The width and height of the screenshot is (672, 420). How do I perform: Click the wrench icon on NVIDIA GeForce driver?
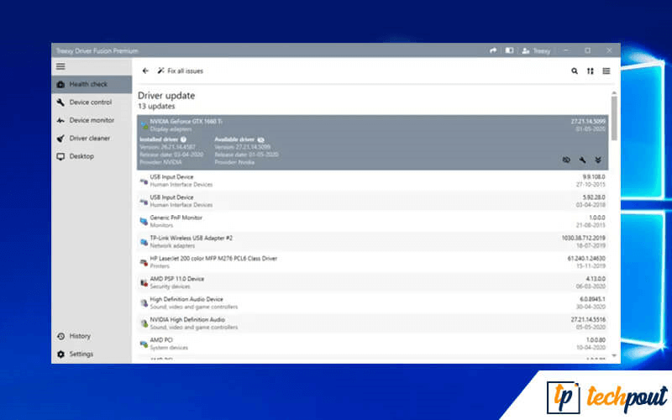coord(582,160)
